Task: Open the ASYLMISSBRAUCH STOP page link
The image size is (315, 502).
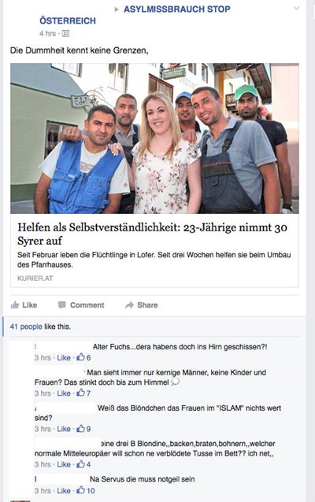Action: (x=177, y=9)
